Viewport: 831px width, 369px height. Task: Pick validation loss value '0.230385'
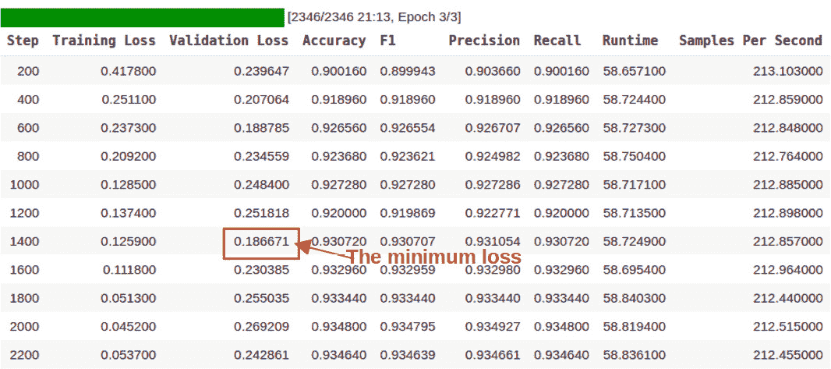pyautogui.click(x=262, y=270)
